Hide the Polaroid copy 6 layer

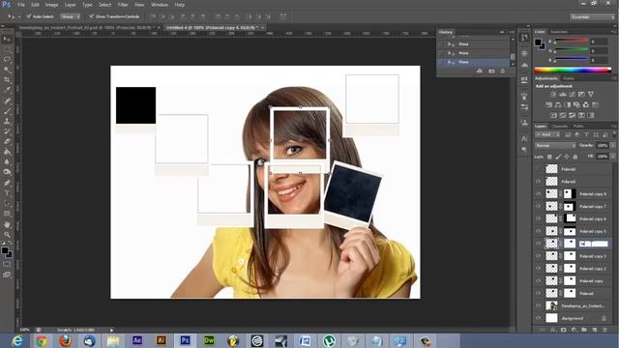538,218
